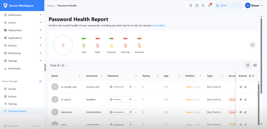Viewport: 267px width, 129px height.
Task: Toggle dark mode moon icon
Action: tap(203, 6)
